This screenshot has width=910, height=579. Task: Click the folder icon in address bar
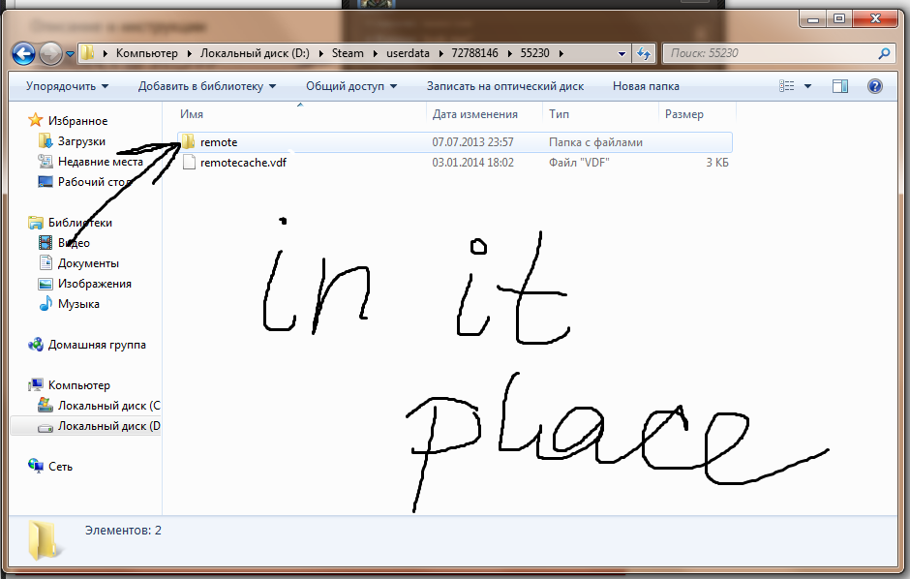point(88,53)
